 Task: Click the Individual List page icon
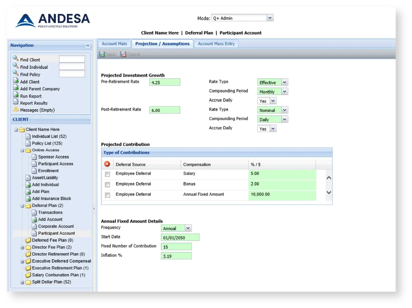point(28,136)
